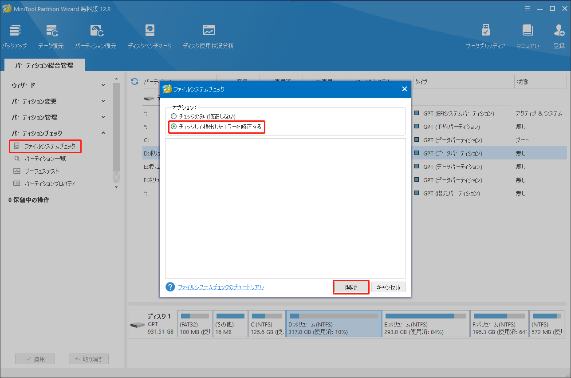Close the ファイルシステムチェック dialog
The image size is (571, 378).
pos(404,89)
